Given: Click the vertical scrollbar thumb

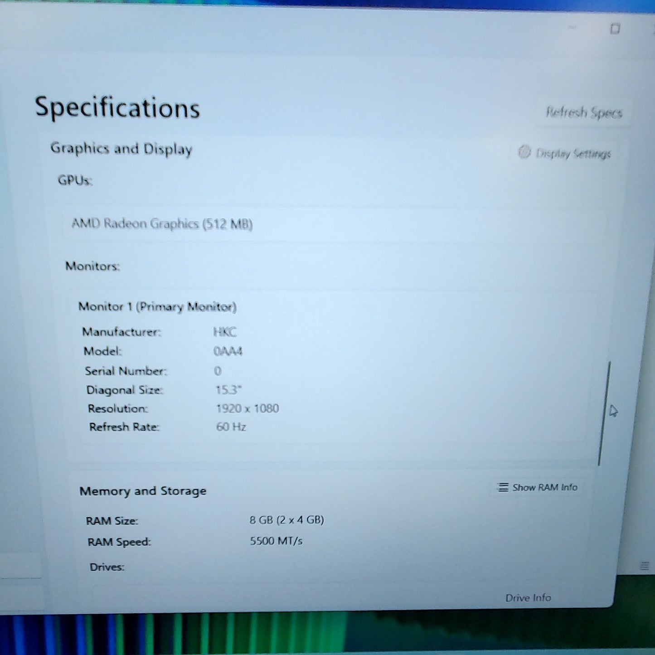Looking at the screenshot, I should click(x=604, y=413).
